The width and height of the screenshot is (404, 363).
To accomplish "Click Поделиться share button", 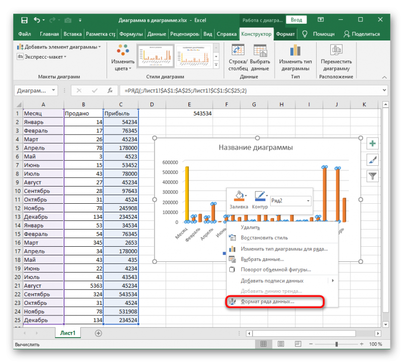I will (362, 34).
